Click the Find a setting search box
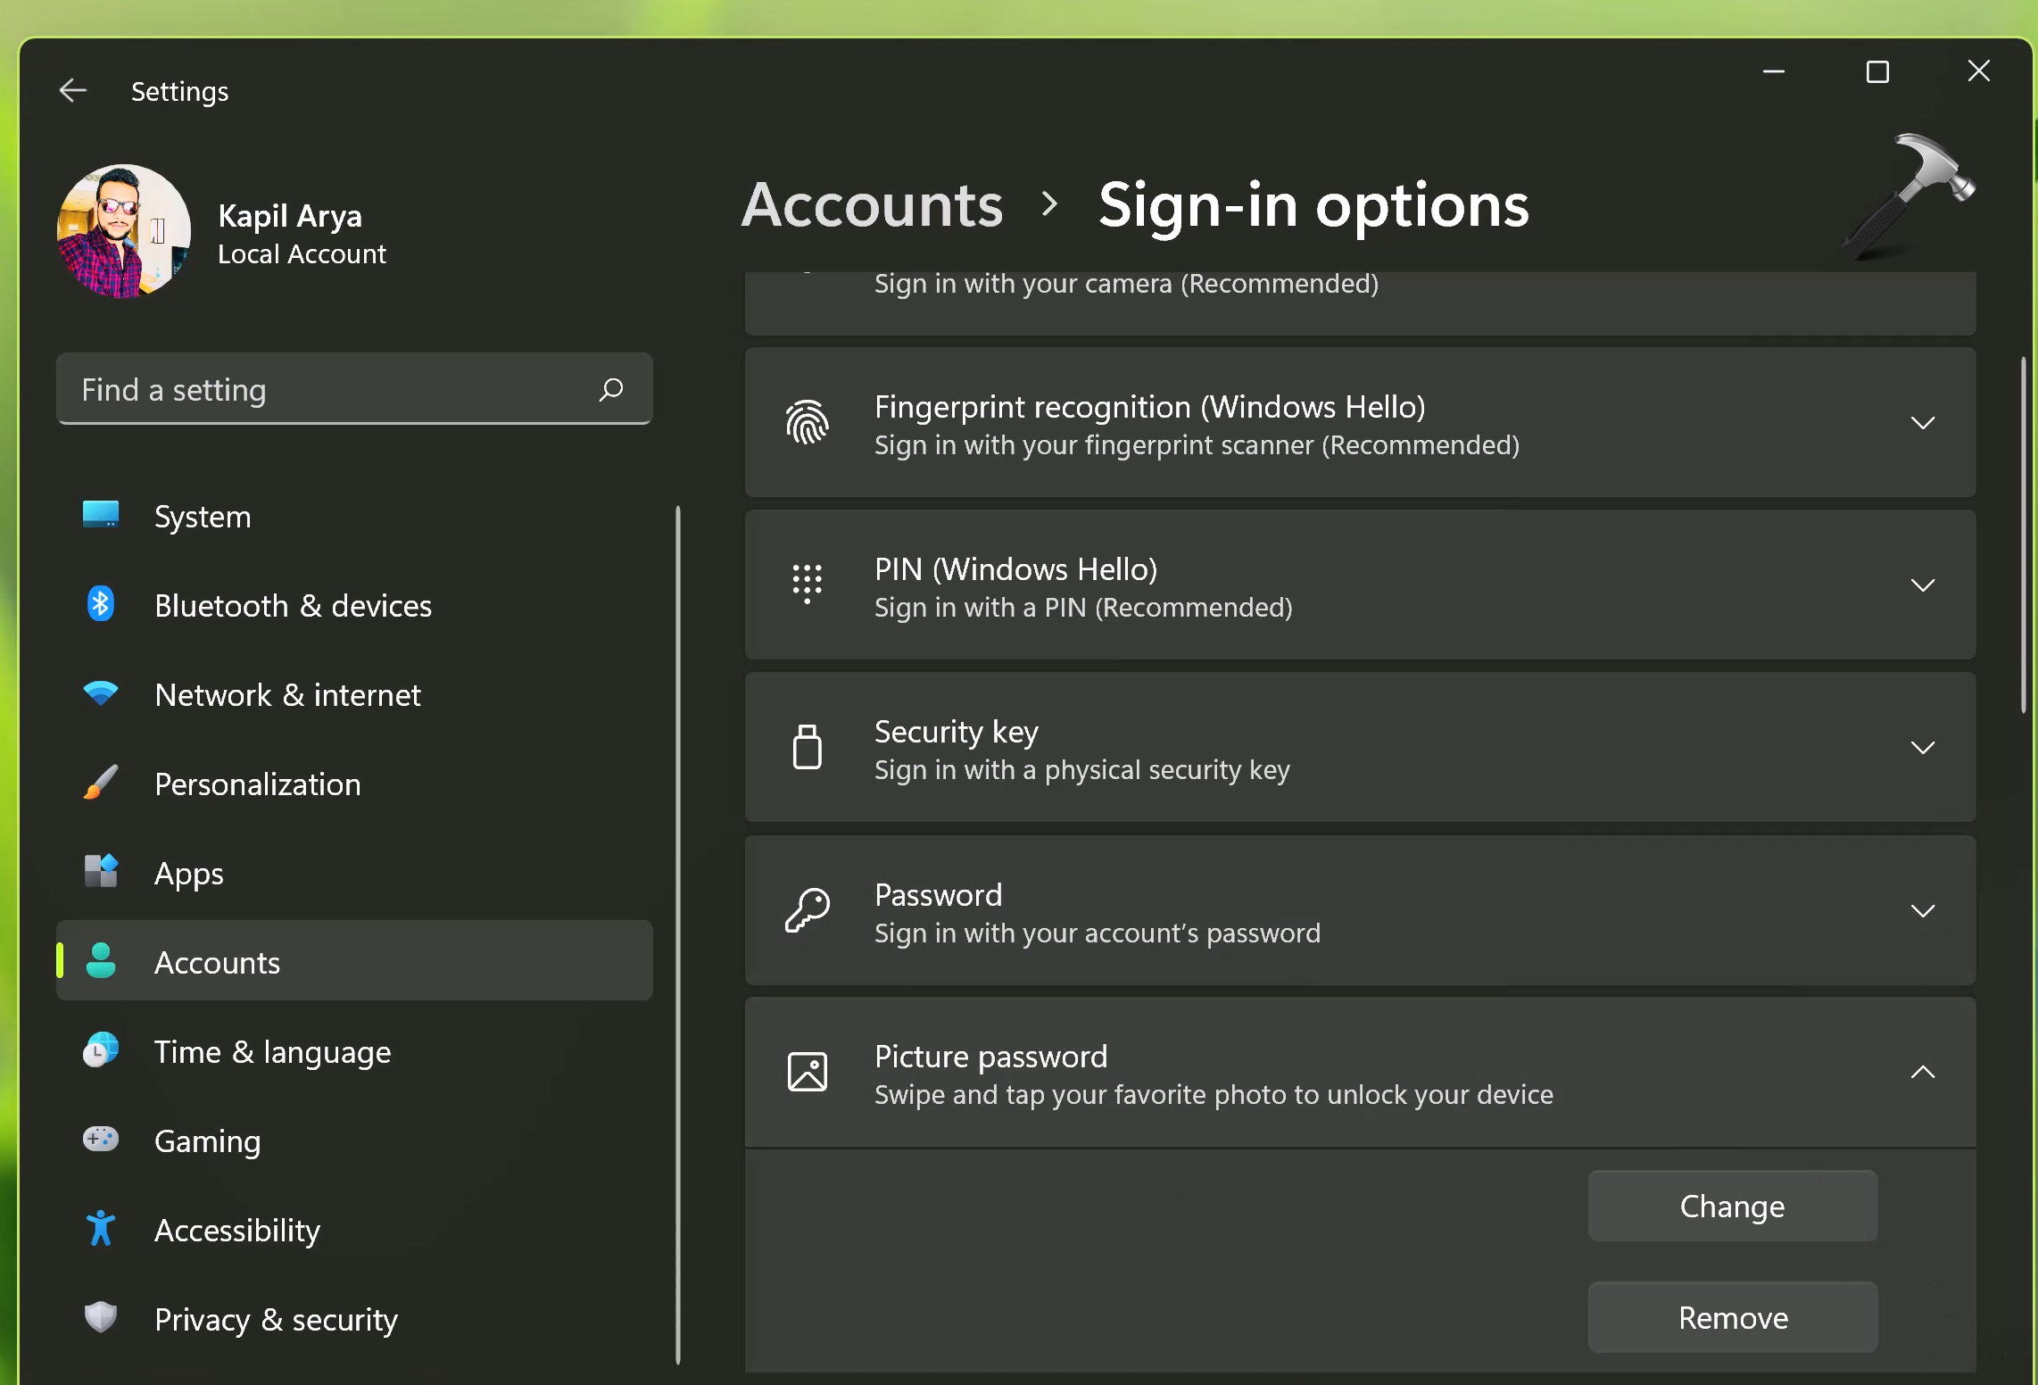 pos(330,389)
